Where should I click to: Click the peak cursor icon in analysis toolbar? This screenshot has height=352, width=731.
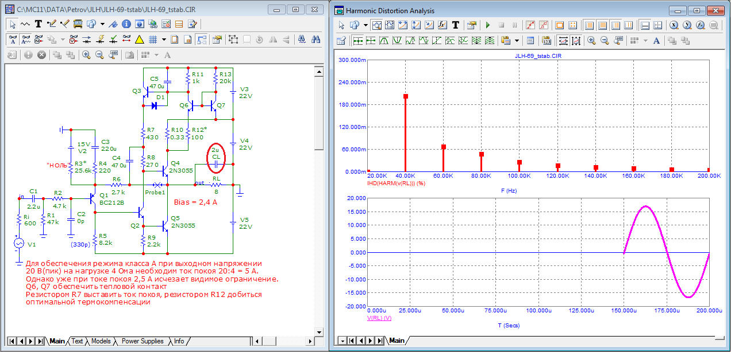tap(384, 41)
